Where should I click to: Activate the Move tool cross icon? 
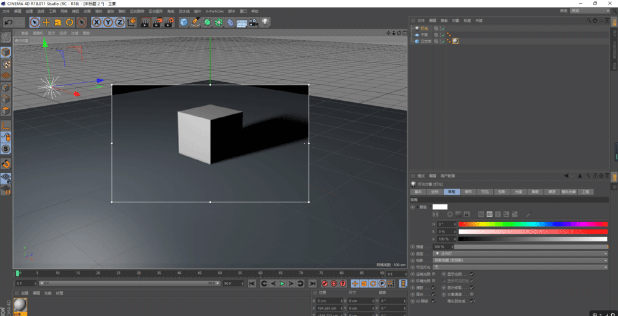46,22
